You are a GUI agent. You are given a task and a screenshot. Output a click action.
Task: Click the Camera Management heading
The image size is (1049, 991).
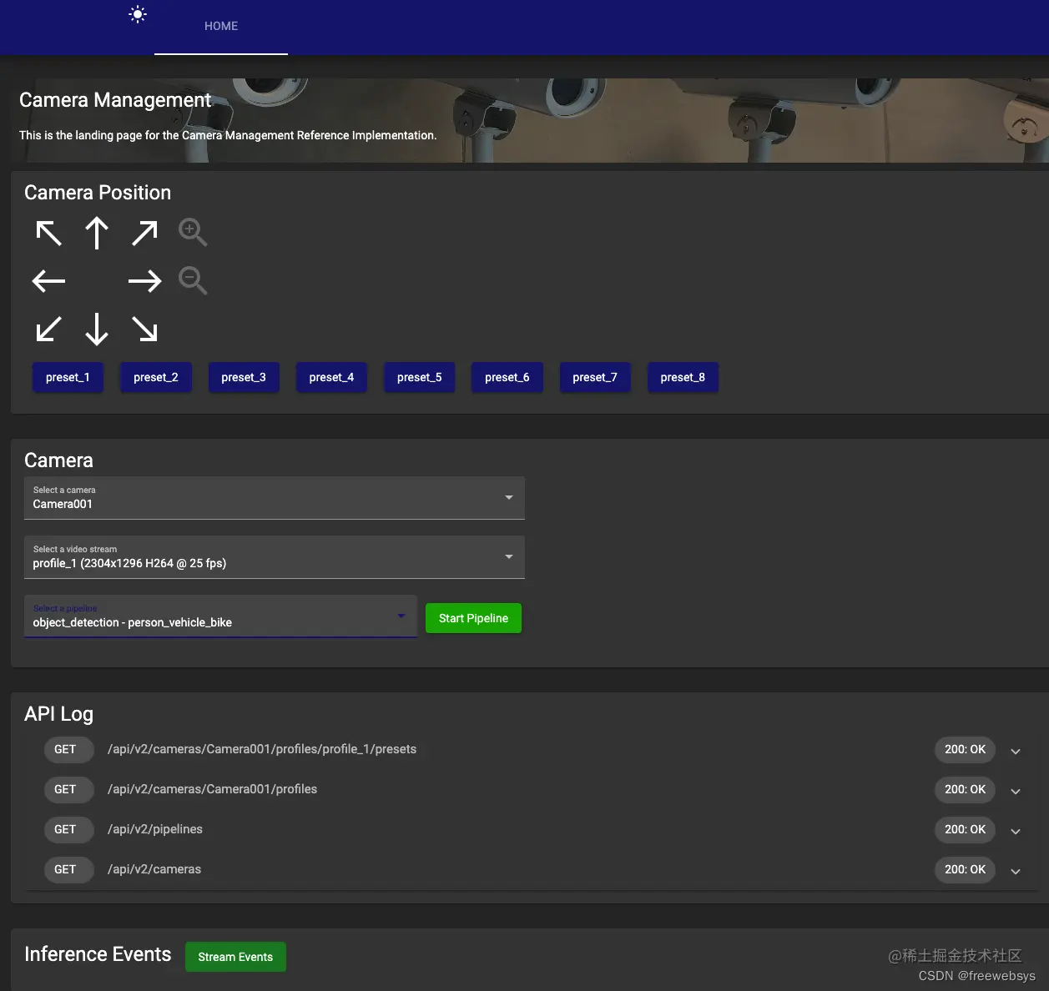tap(115, 100)
